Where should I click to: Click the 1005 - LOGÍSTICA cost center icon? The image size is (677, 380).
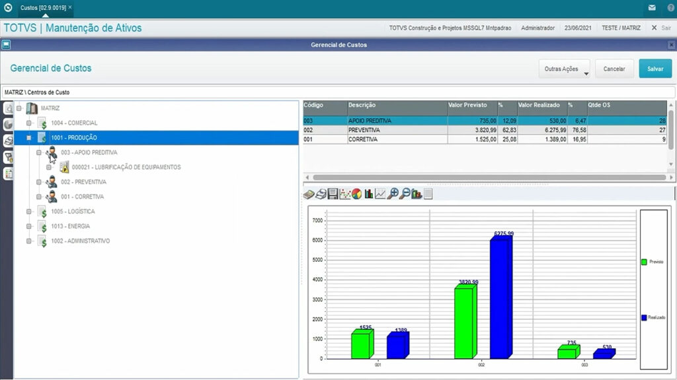[42, 212]
